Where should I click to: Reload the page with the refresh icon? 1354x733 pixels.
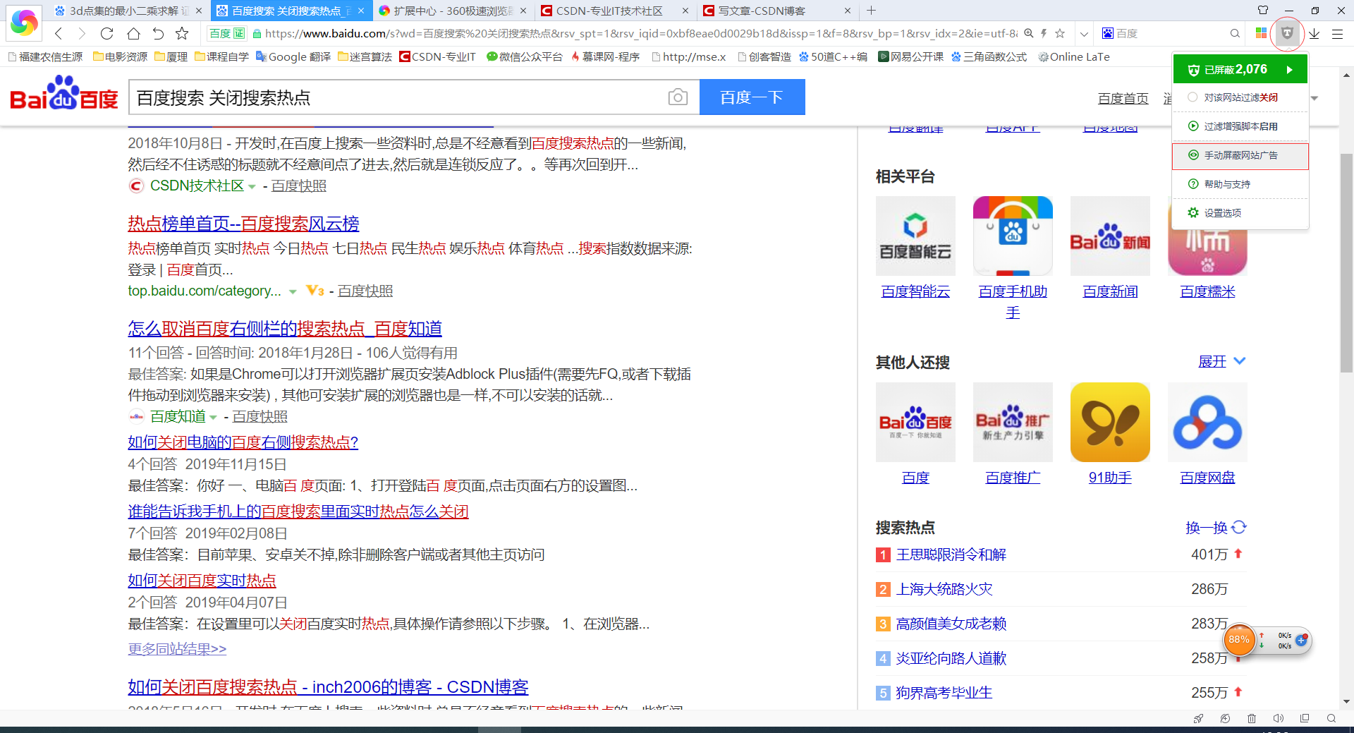pos(106,33)
